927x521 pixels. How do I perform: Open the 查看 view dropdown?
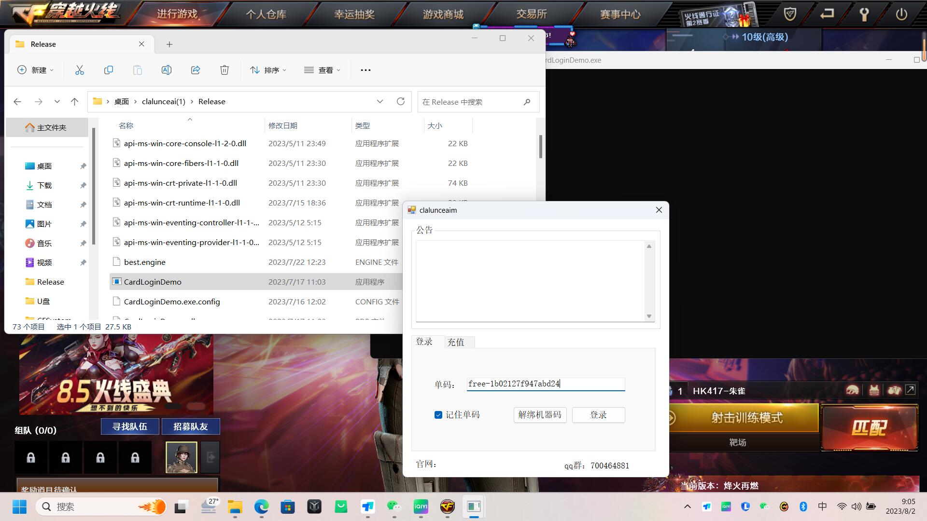click(323, 70)
